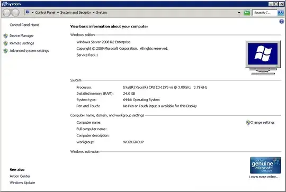The width and height of the screenshot is (286, 192).
Task: Click the WORKGROUP value
Action: [133, 142]
